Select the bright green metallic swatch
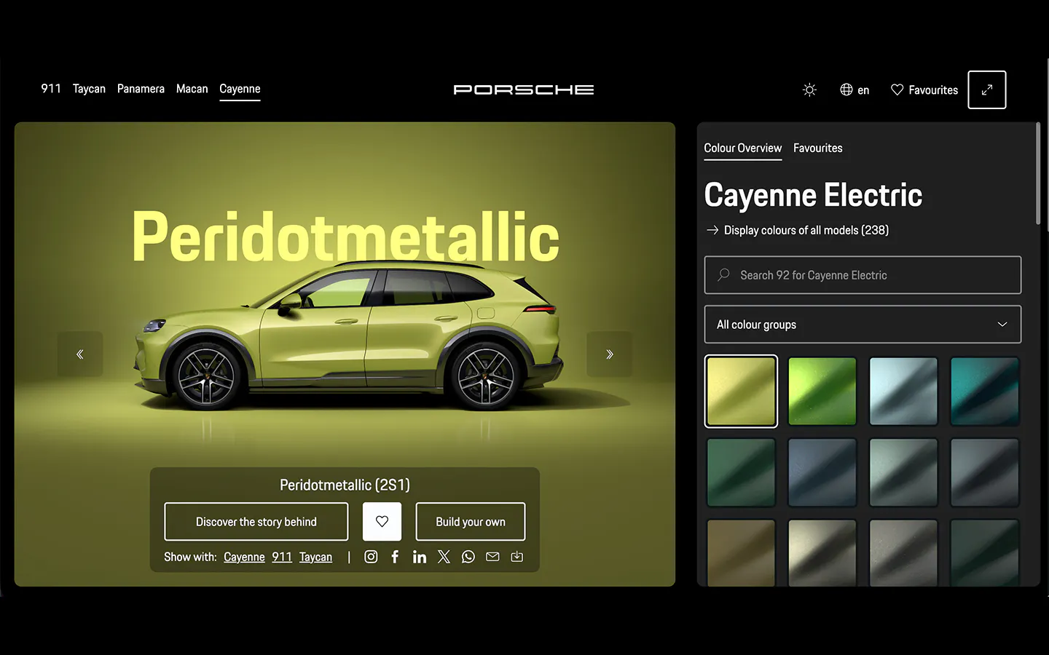 coord(822,392)
